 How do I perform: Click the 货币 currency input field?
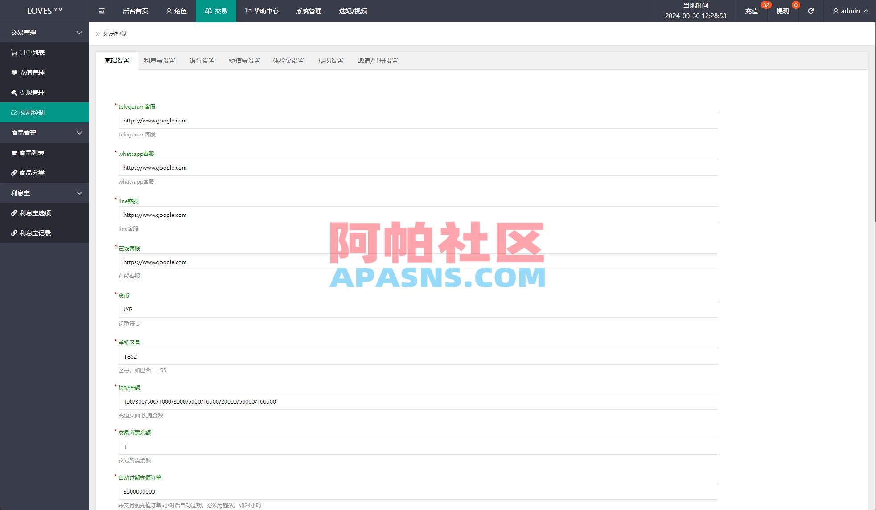click(x=418, y=309)
